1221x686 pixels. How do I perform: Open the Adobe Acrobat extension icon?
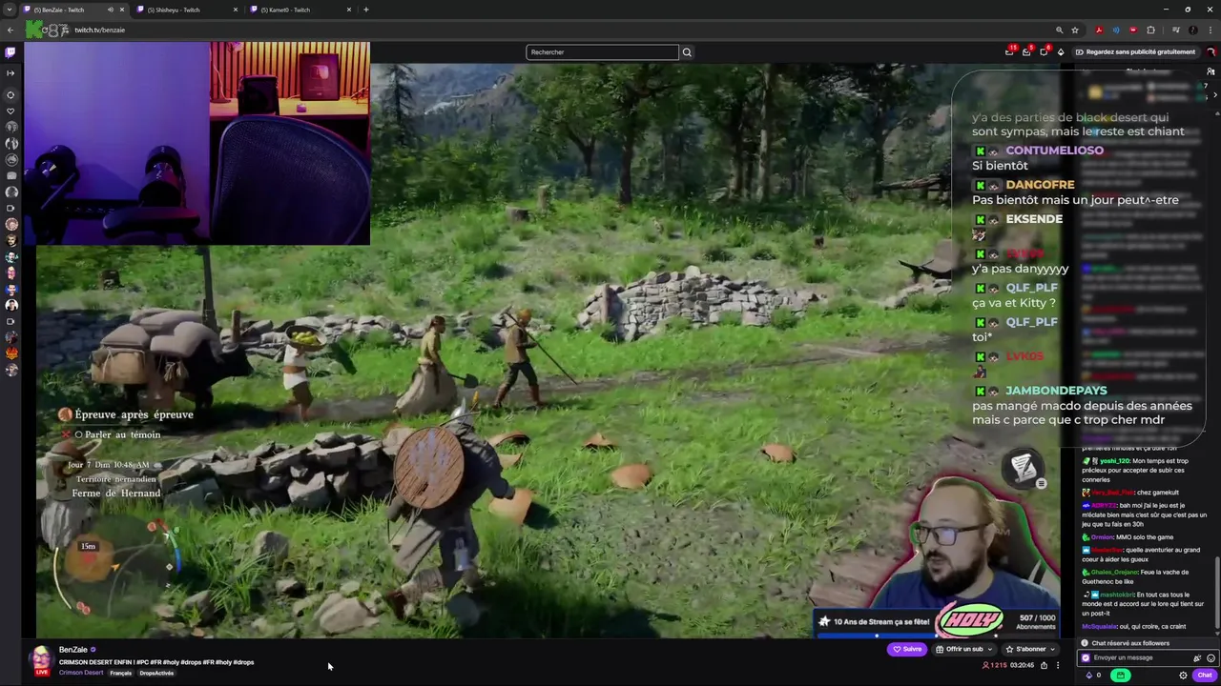(x=1099, y=30)
